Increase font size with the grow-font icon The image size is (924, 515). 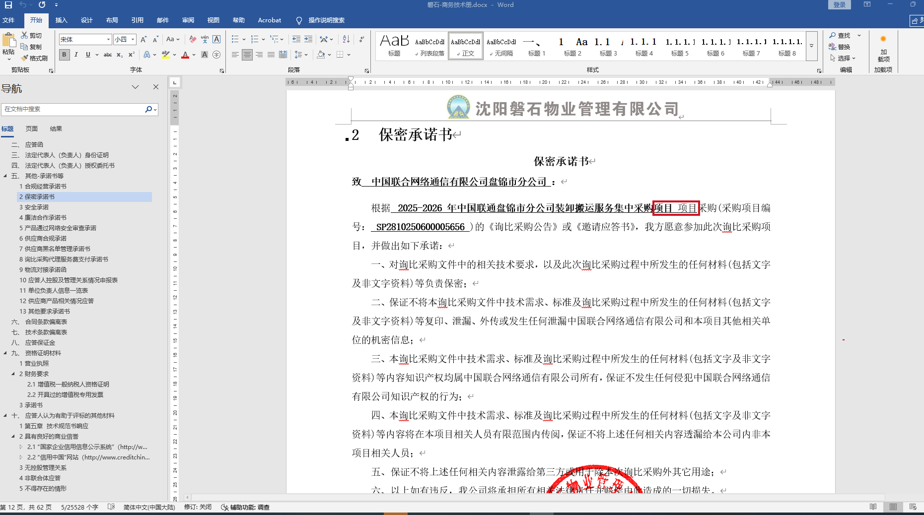[x=143, y=39]
